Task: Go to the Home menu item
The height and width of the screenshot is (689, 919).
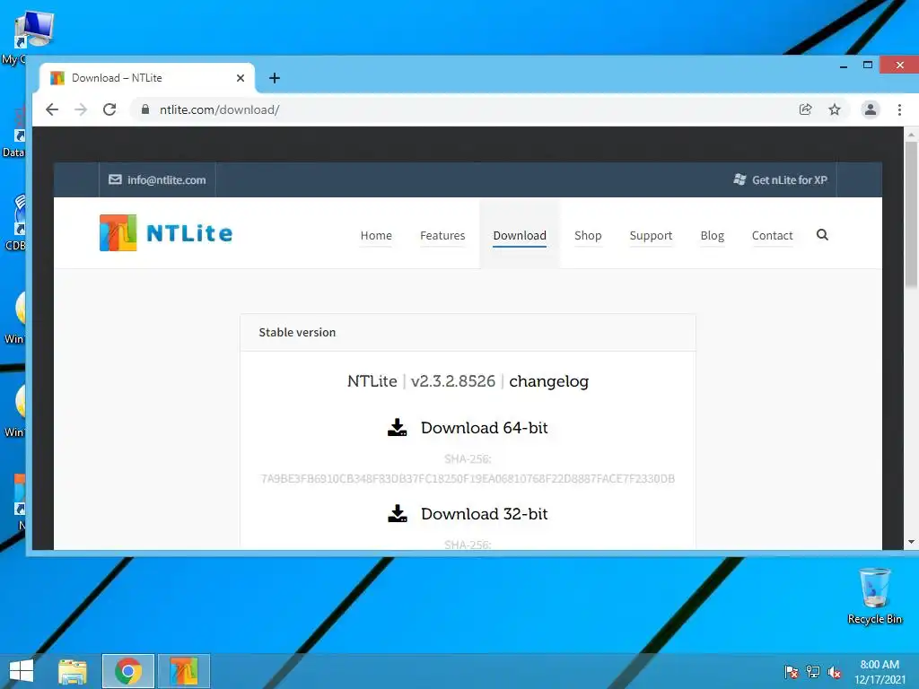Action: [x=376, y=236]
